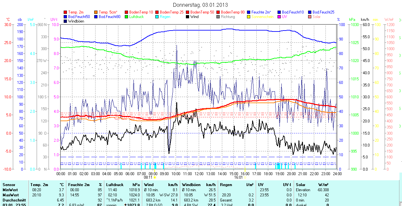Click the Bod.Feucht80 legend label
The height and width of the screenshot is (206, 402).
(x=109, y=17)
